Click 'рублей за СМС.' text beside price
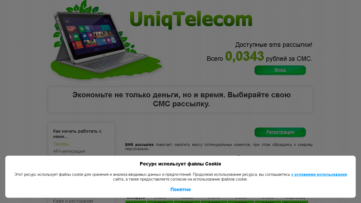 coord(289,59)
